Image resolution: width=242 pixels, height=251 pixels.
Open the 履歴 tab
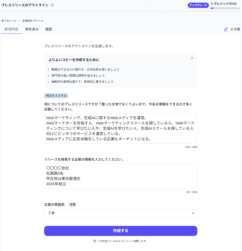click(49, 29)
